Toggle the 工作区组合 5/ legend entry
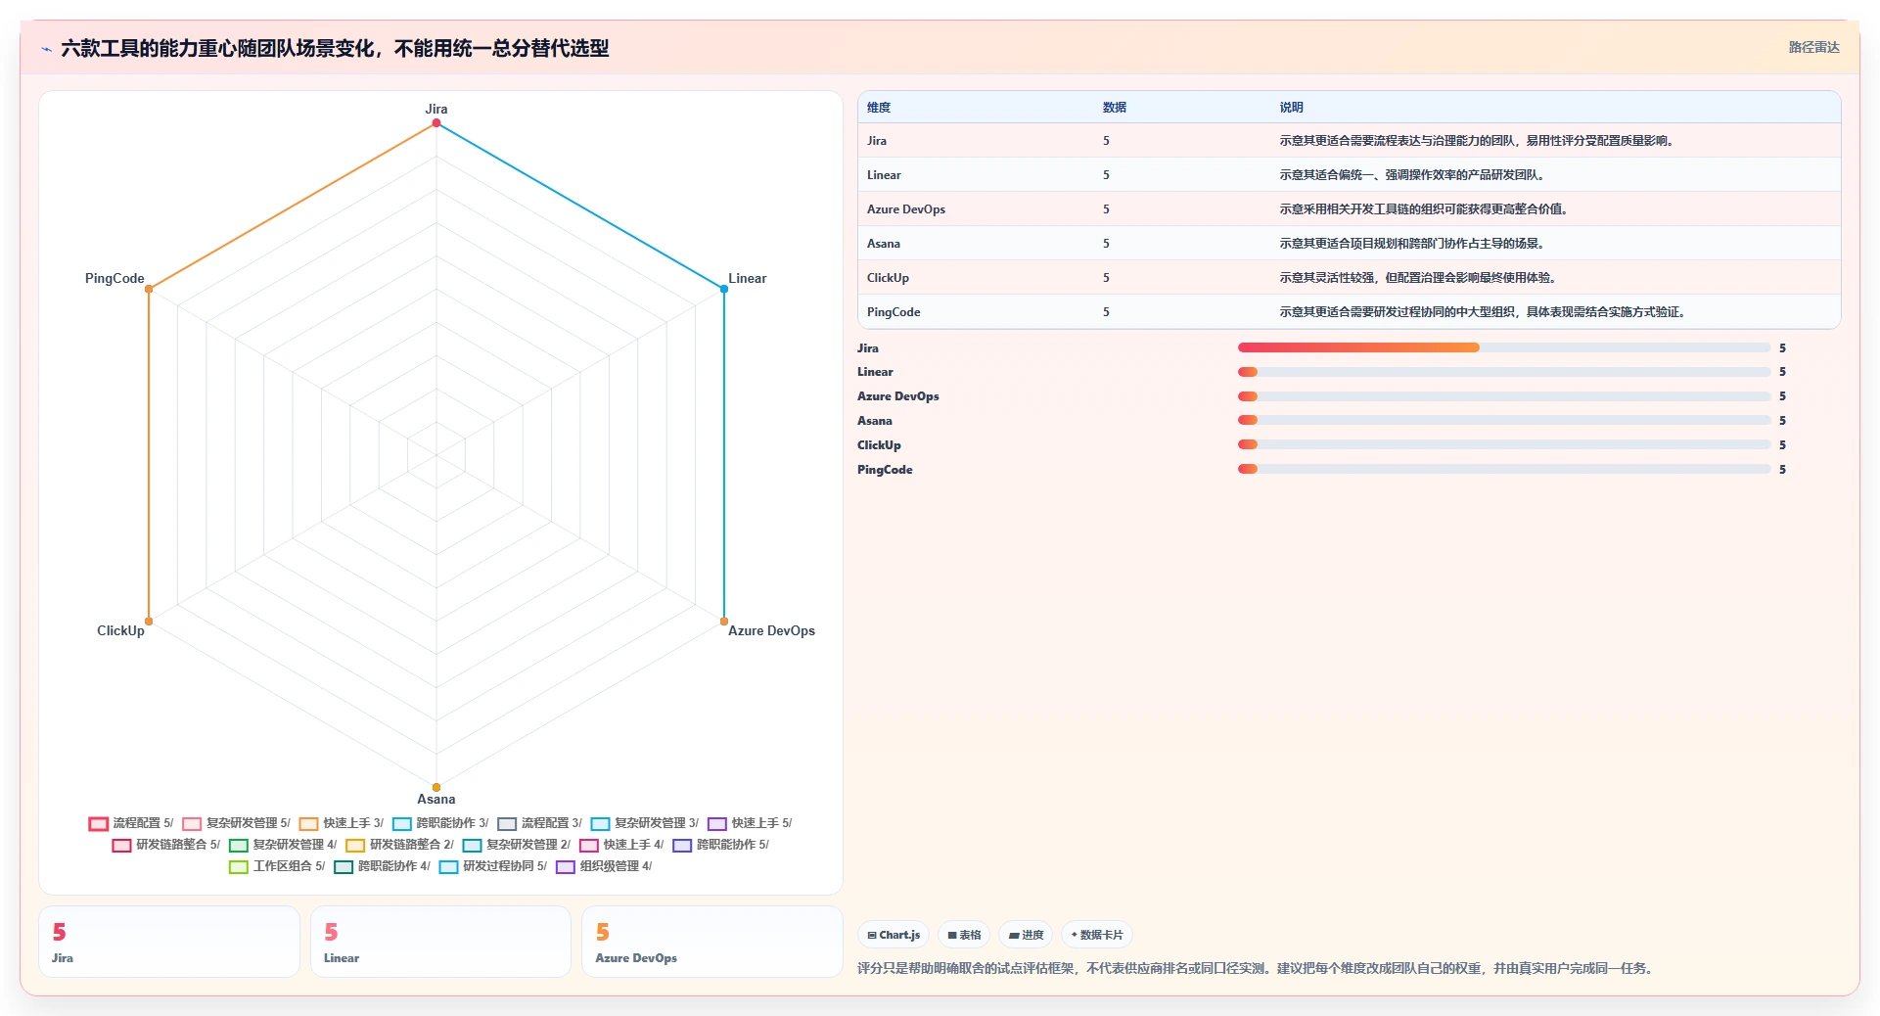Viewport: 1880px width, 1016px height. [x=277, y=866]
